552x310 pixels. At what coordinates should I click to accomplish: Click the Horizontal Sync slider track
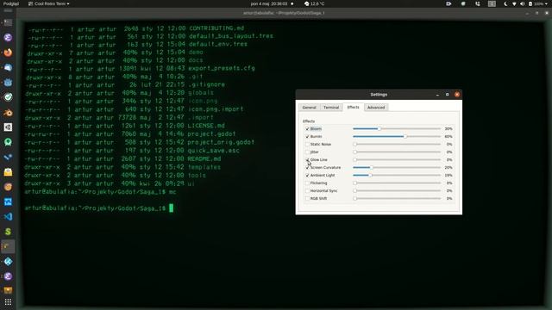(x=397, y=191)
